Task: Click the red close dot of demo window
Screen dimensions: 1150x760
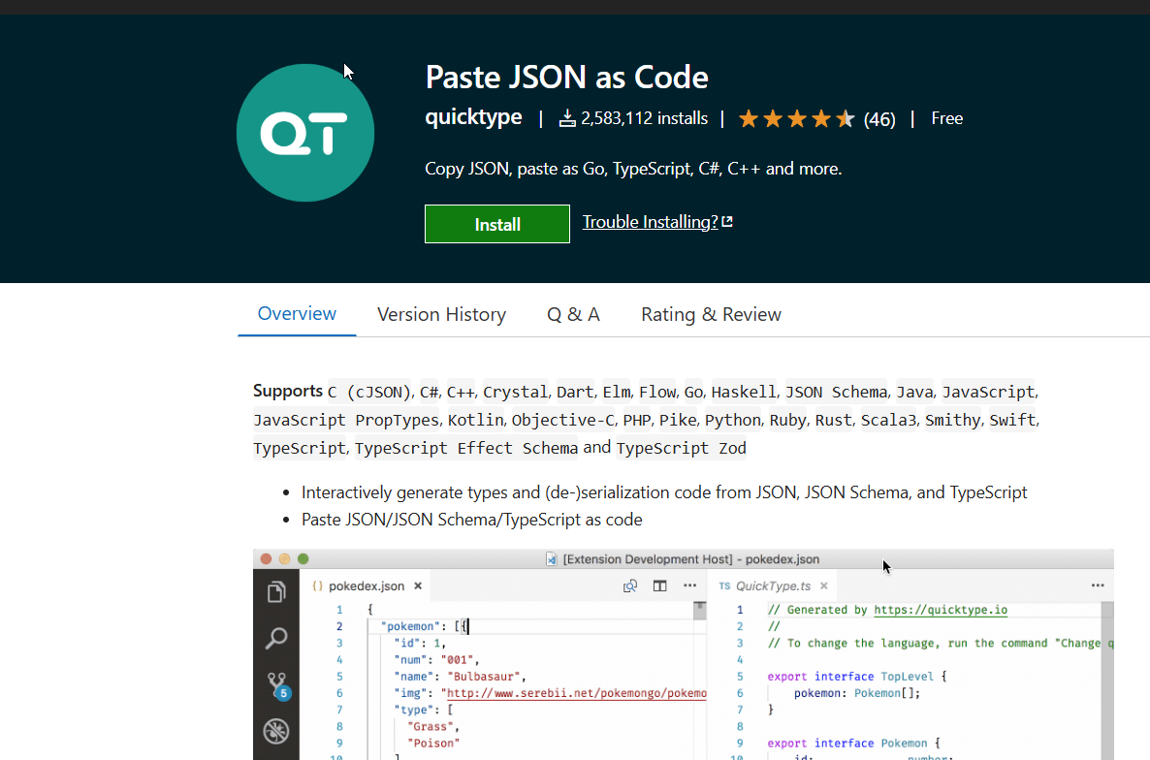Action: [267, 558]
